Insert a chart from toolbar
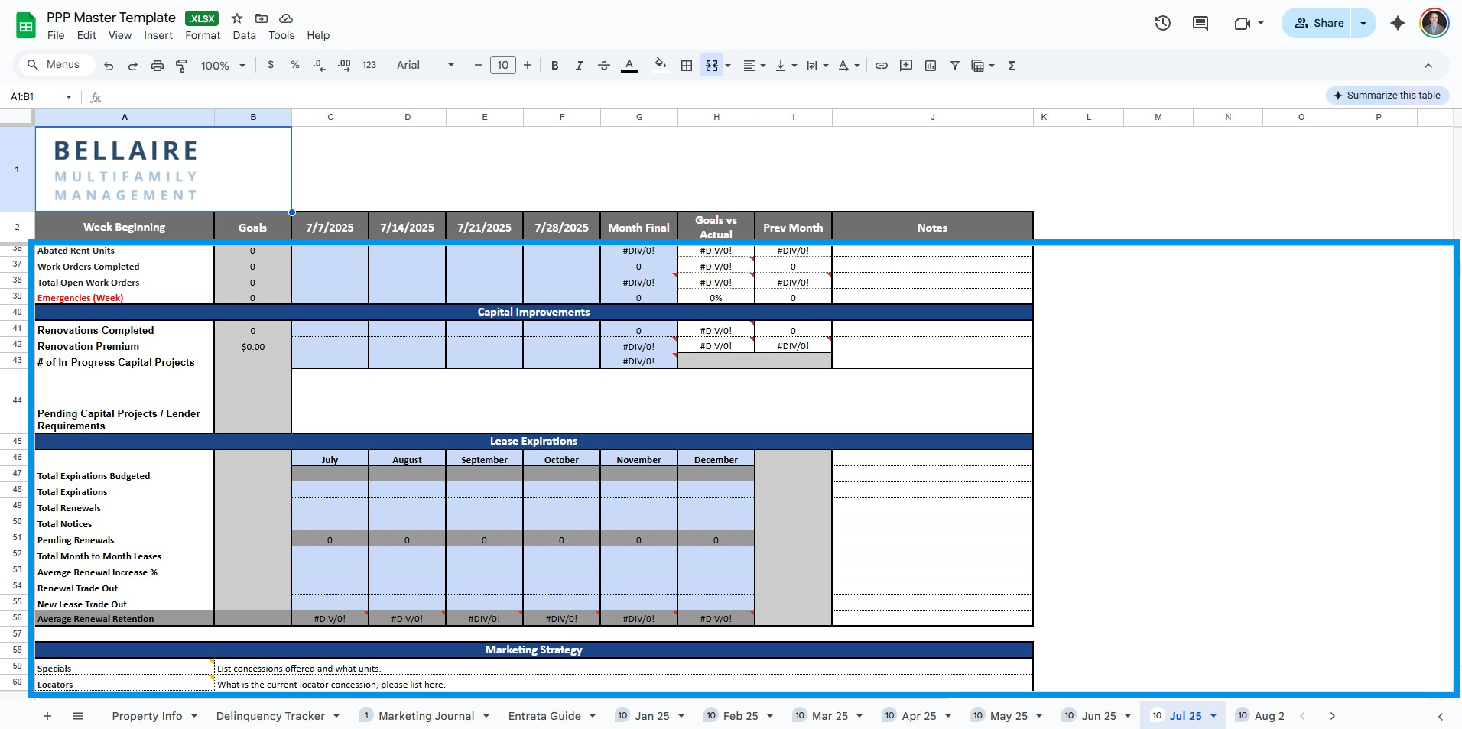This screenshot has width=1462, height=729. pos(931,66)
